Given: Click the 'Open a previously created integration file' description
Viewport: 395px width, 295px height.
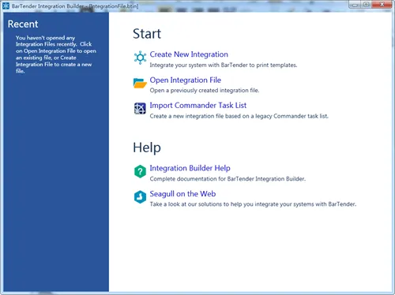Looking at the screenshot, I should pyautogui.click(x=205, y=91).
